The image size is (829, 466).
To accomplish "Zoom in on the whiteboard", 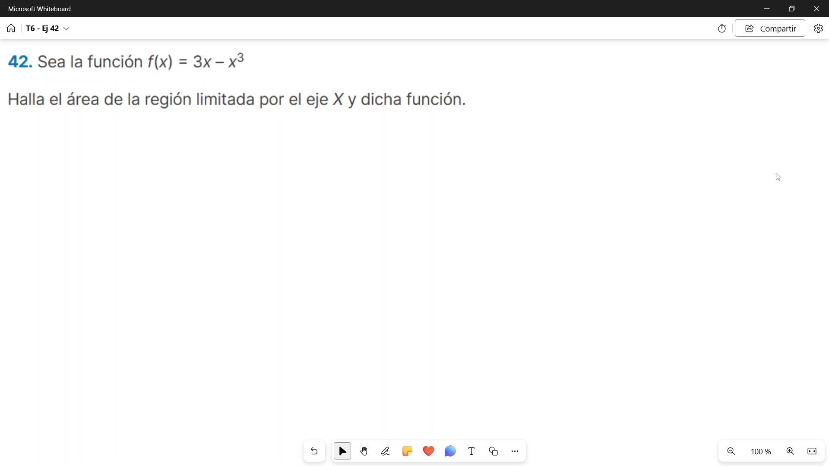I will pos(790,451).
